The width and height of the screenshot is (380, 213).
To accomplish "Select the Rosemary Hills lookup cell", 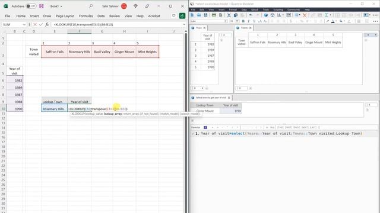I will coord(55,109).
